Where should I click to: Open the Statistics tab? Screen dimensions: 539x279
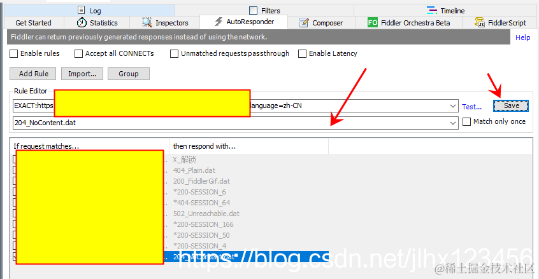click(97, 23)
